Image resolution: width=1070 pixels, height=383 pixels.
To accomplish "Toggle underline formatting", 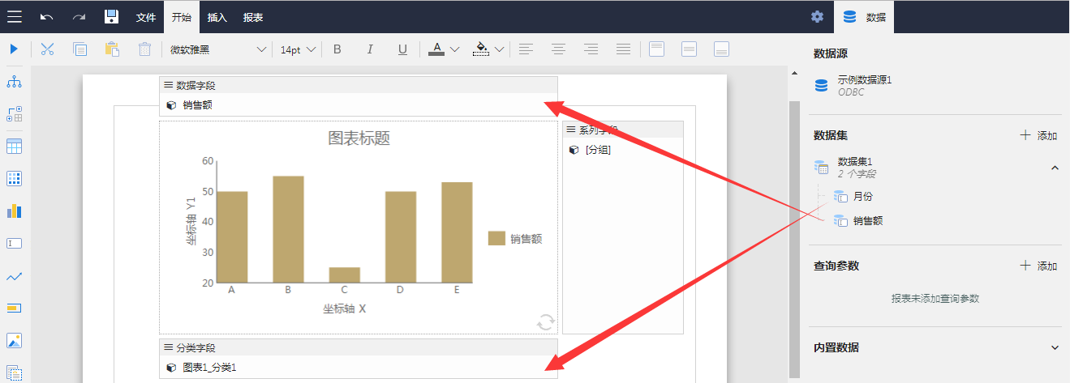I will [402, 49].
